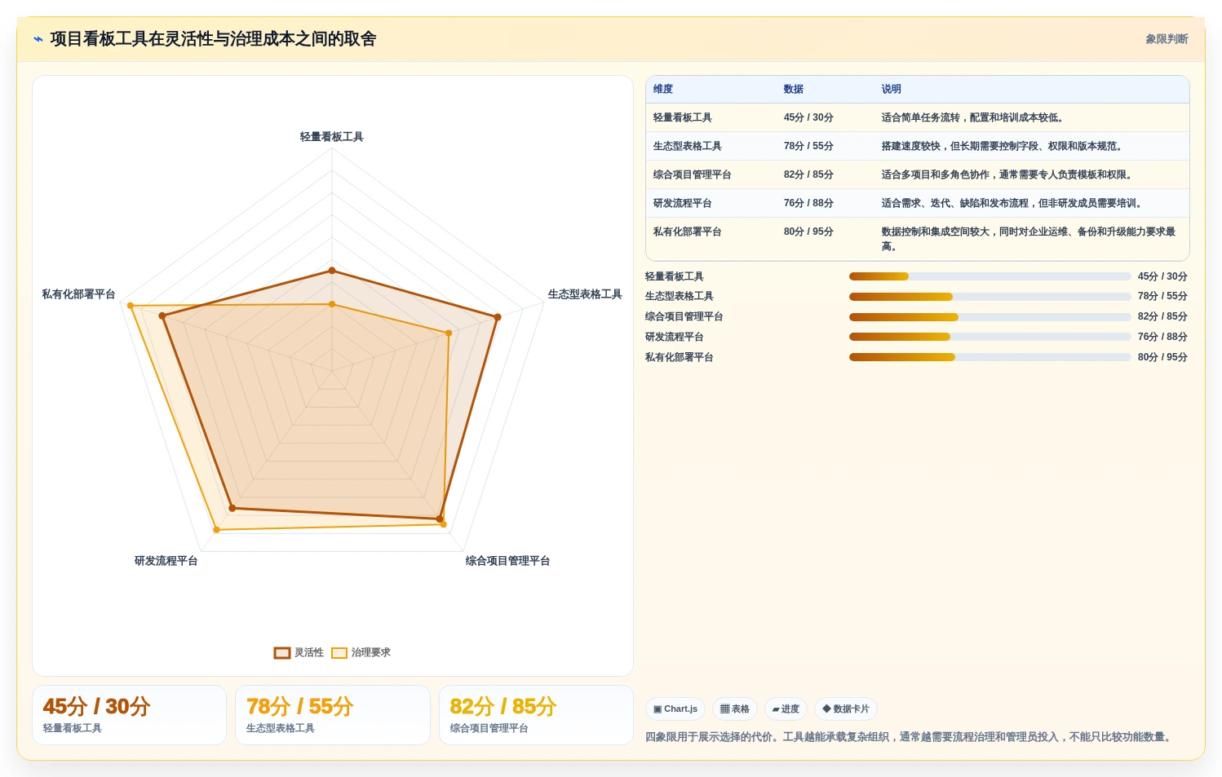
Task: Click the 45分 / 30分 value in the table
Action: (808, 117)
